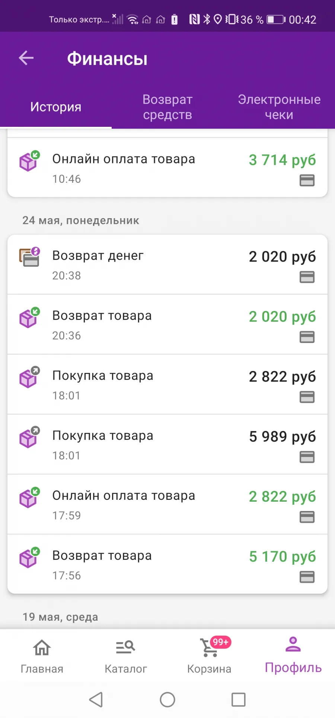Open the Главная home icon
This screenshot has width=335, height=718.
[x=42, y=648]
